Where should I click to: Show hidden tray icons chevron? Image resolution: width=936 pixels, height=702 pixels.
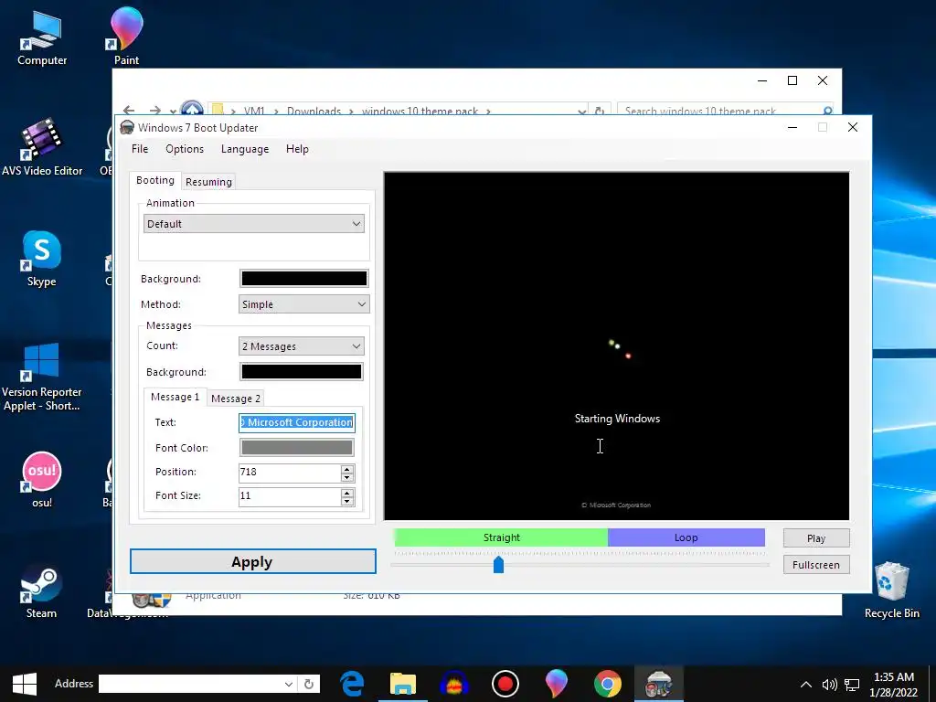tap(805, 684)
